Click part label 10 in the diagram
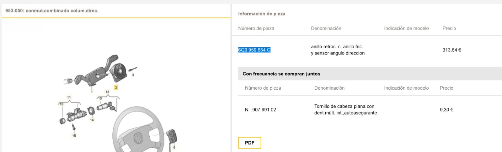The height and width of the screenshot is (152, 502). click(61, 104)
